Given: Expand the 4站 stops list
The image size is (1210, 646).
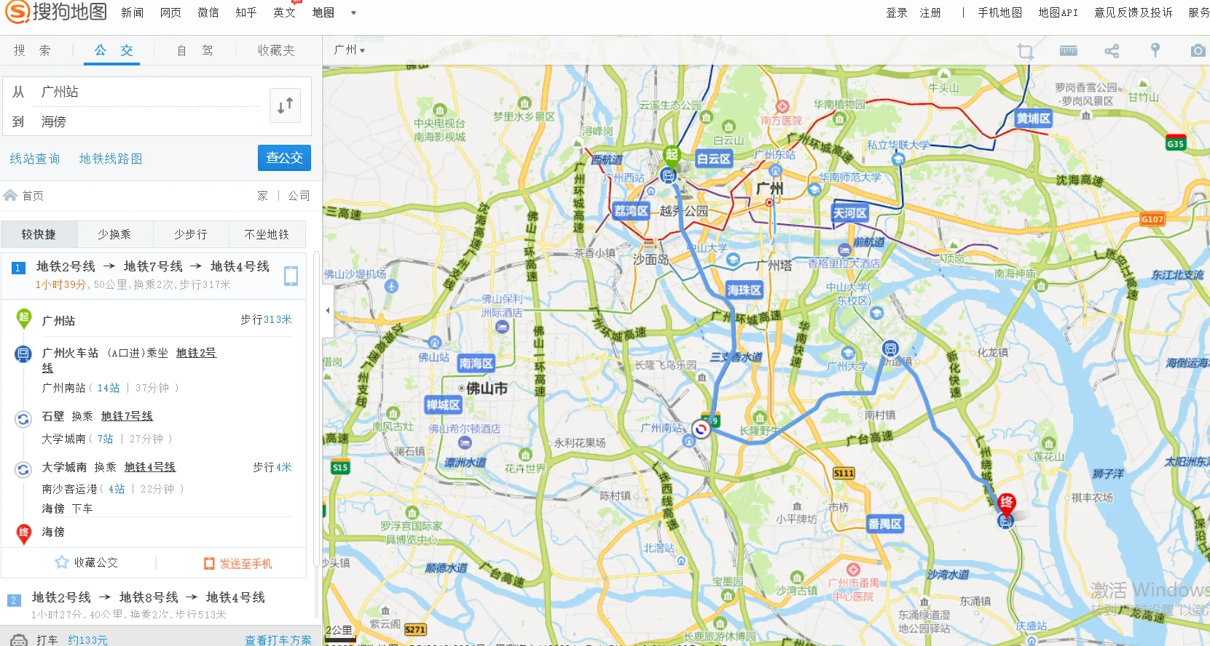Looking at the screenshot, I should 117,489.
